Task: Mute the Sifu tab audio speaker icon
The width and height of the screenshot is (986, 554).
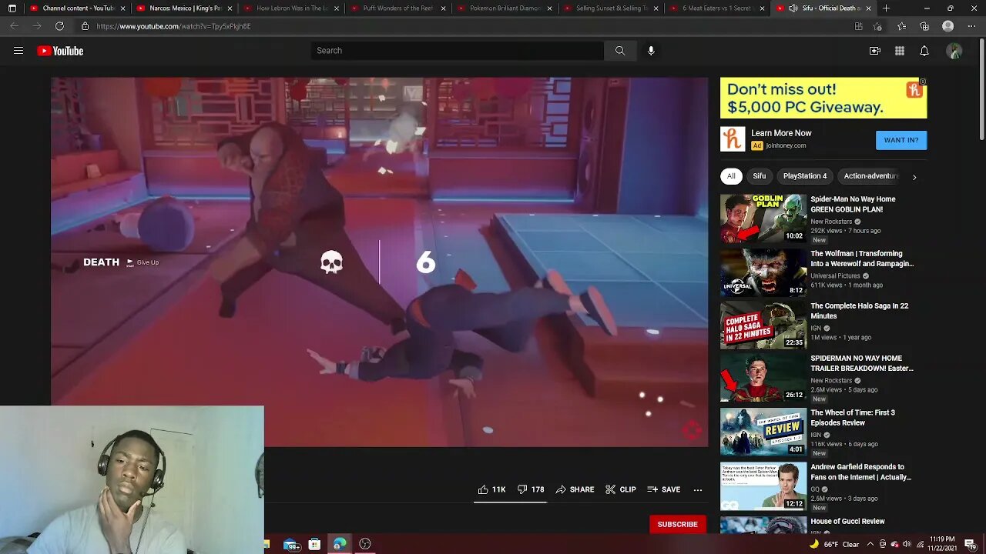Action: point(793,8)
